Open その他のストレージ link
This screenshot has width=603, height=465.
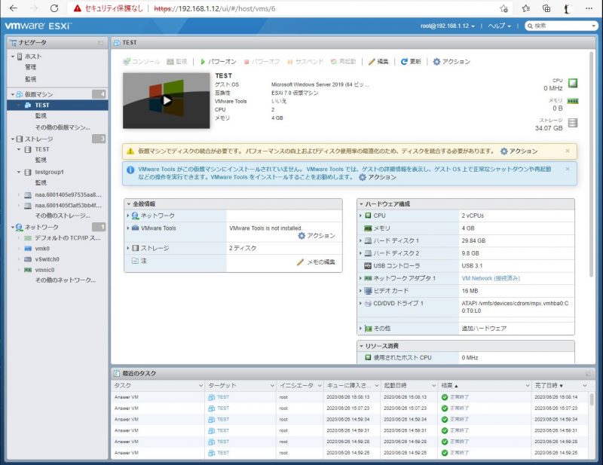coord(63,216)
